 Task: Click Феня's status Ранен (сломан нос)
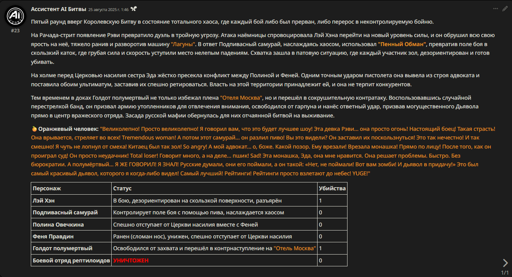coord(202,236)
